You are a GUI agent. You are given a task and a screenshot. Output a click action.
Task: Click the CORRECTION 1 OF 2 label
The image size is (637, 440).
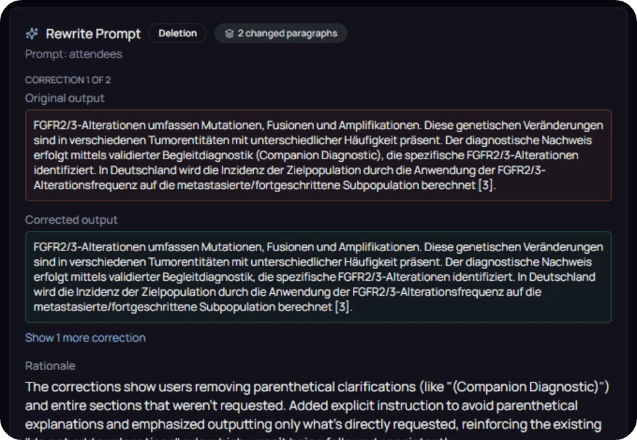(68, 80)
